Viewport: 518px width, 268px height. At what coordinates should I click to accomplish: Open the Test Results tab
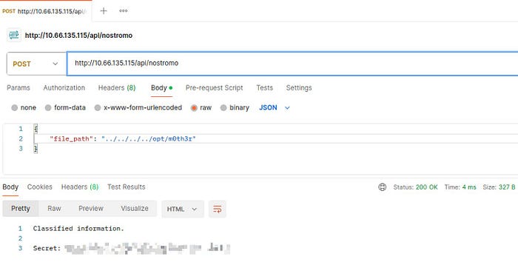(x=127, y=187)
